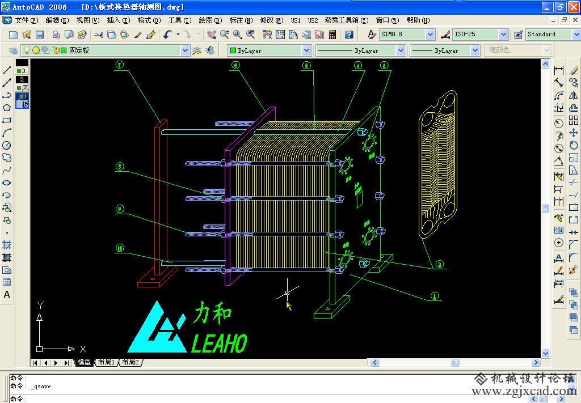Click the Zoom Previous icon
581x403 pixels.
pyautogui.click(x=251, y=35)
